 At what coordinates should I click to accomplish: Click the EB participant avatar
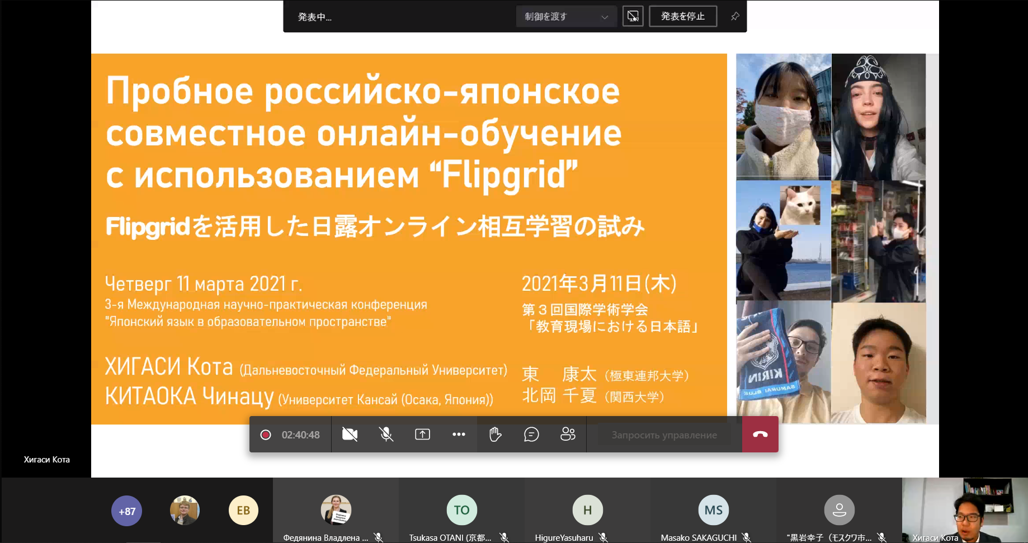(243, 510)
